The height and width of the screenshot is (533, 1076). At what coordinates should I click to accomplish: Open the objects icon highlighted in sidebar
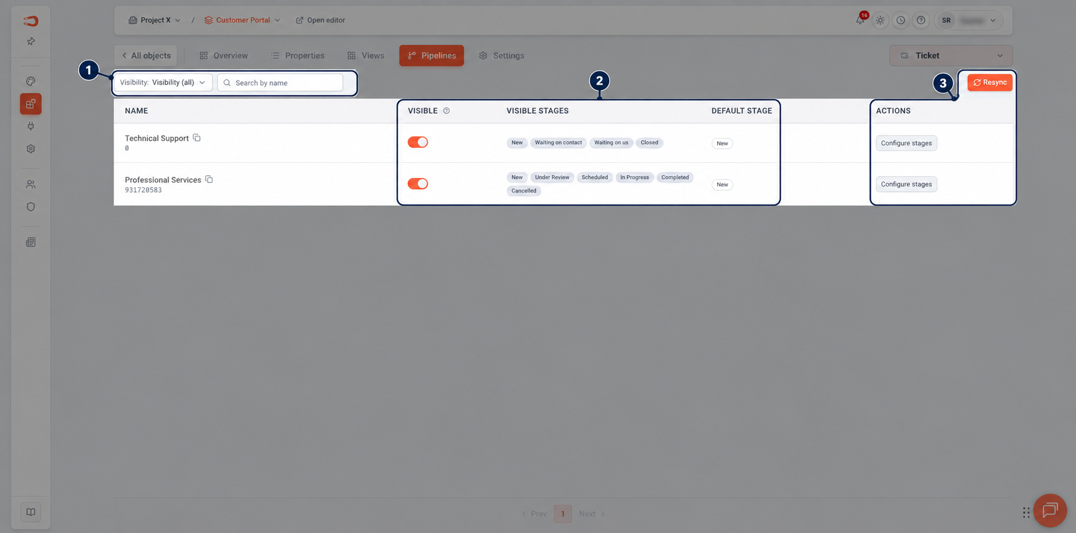(x=31, y=104)
